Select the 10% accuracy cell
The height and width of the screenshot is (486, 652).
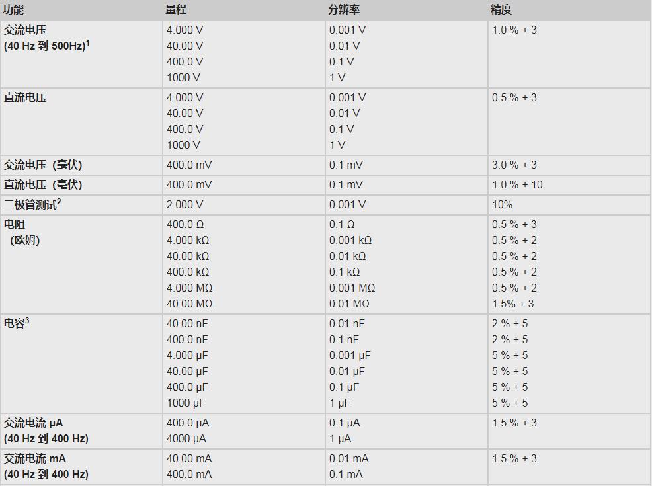502,204
